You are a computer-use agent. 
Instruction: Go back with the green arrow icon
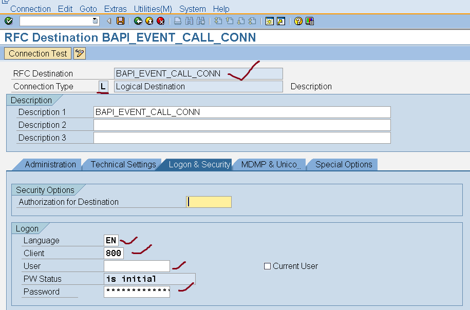(x=138, y=21)
